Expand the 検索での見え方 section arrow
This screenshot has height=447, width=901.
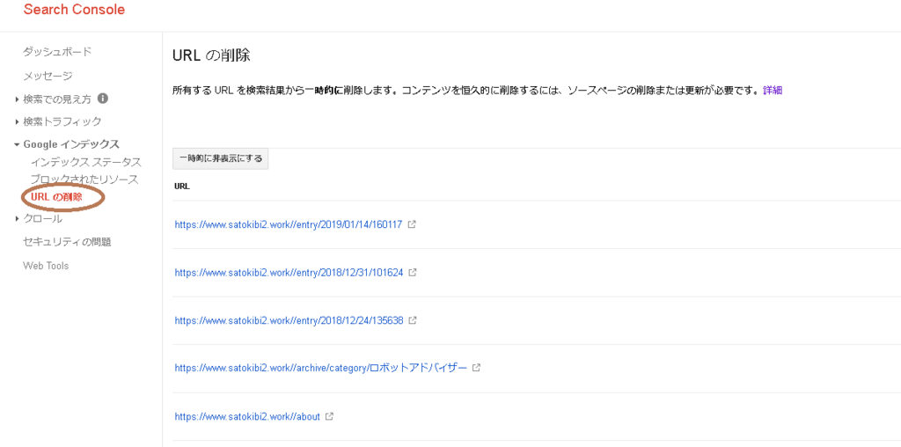pyautogui.click(x=18, y=99)
